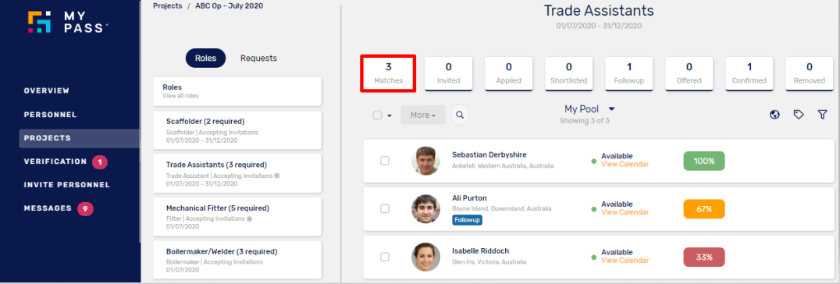Expand the select-all checkbox arrow

(x=390, y=115)
